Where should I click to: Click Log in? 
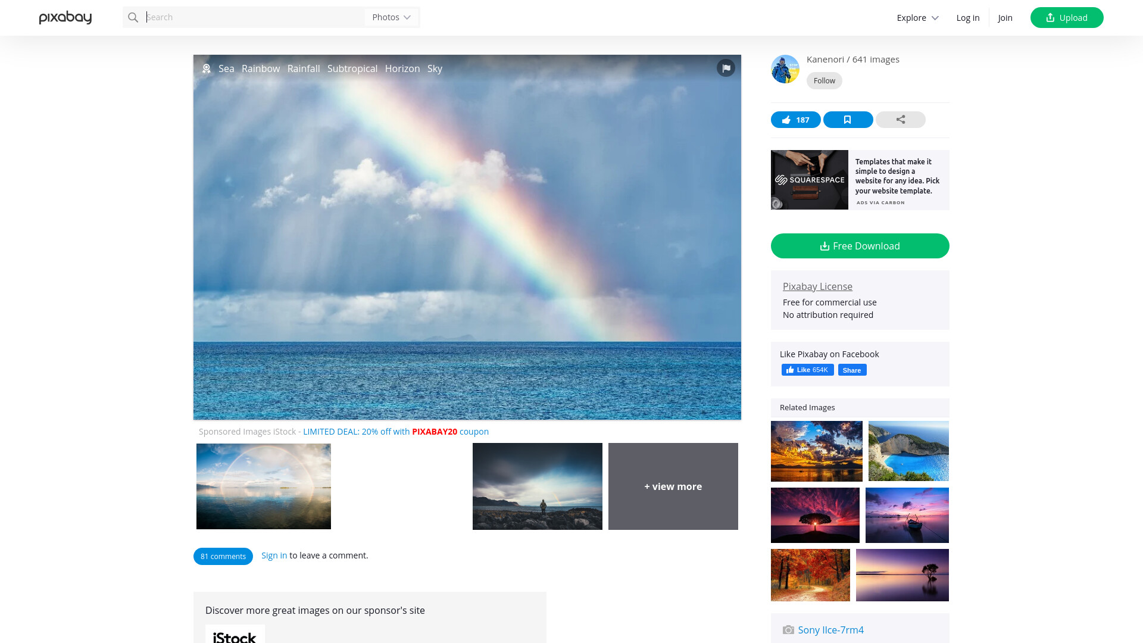968,18
